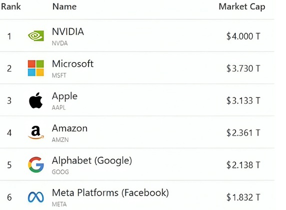Image resolution: width=286 pixels, height=210 pixels.
Task: Open the Alphabet (Google) link
Action: (x=92, y=161)
